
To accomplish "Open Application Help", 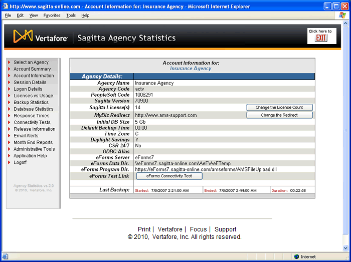I will (x=30, y=156).
